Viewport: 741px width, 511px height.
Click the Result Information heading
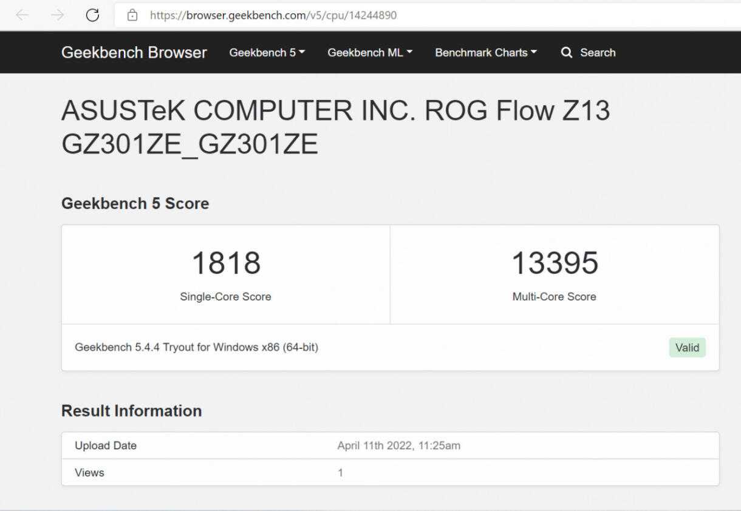[131, 411]
